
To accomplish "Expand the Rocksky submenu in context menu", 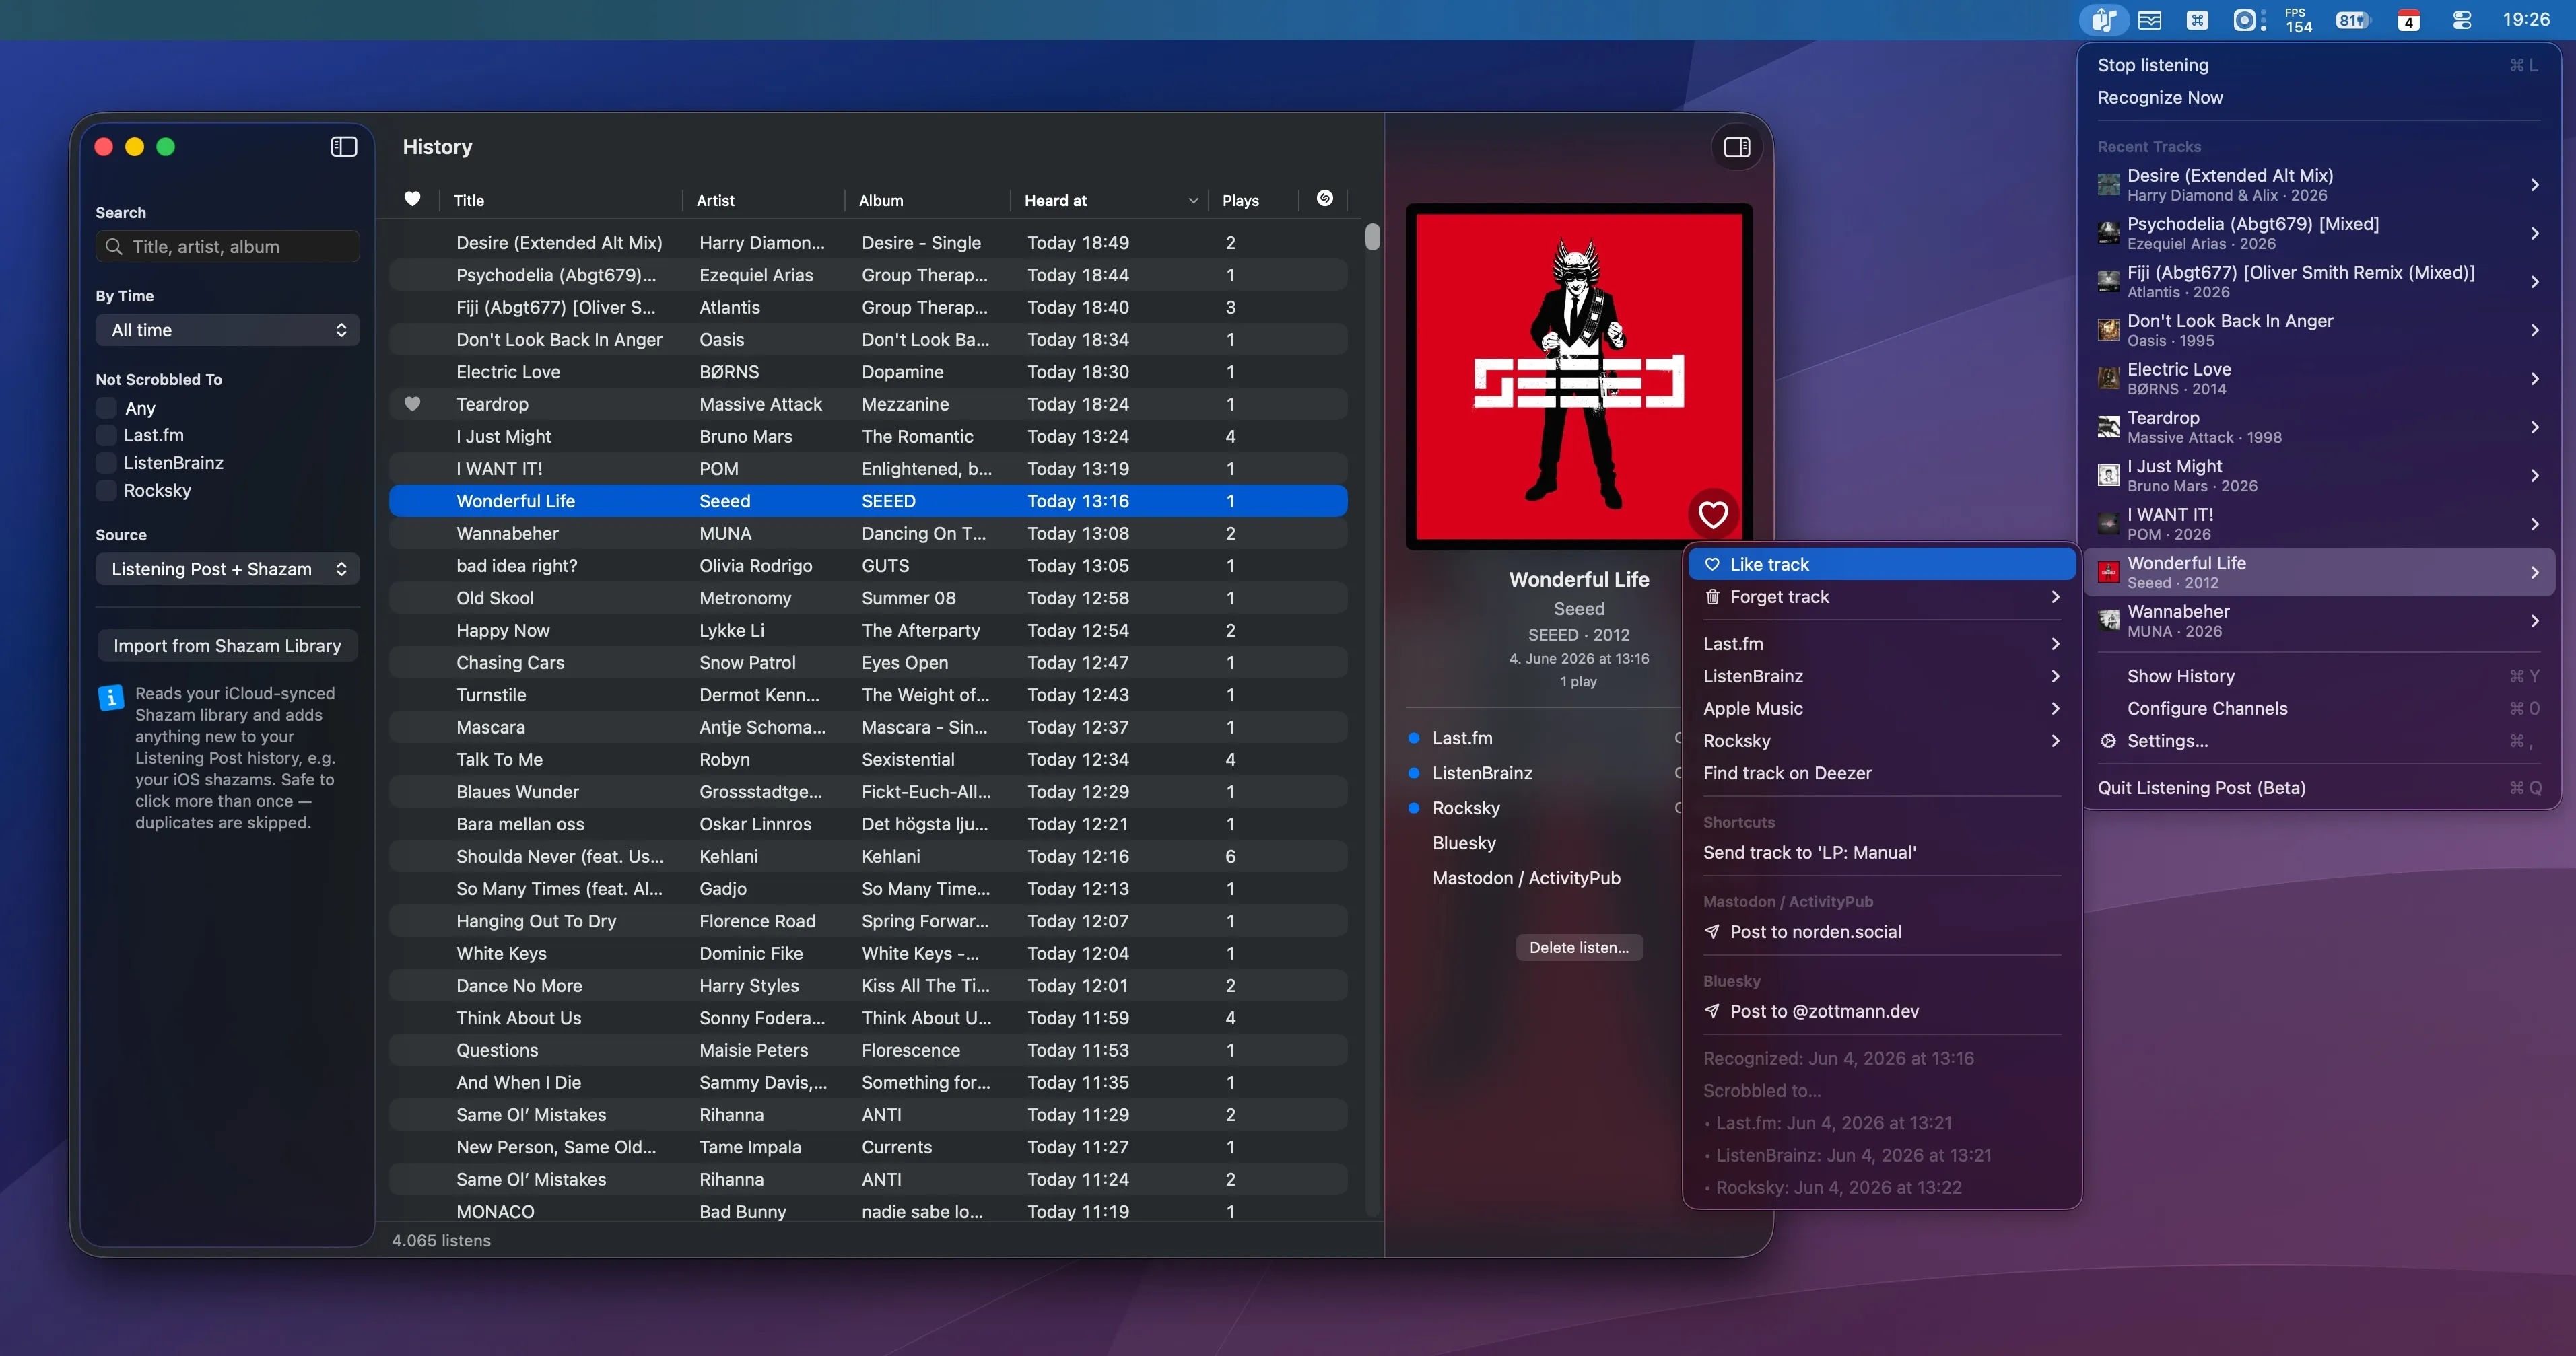I will coord(2055,740).
